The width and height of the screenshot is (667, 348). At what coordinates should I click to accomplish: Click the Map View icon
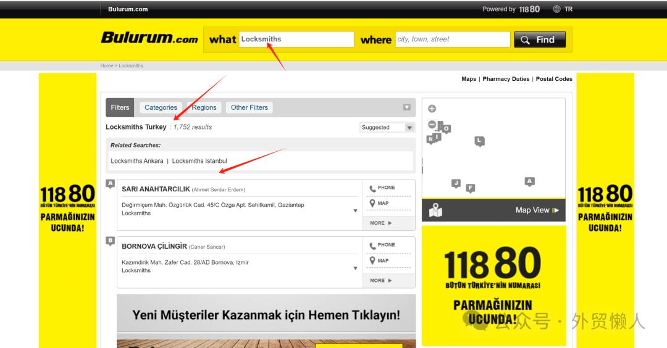[x=435, y=210]
